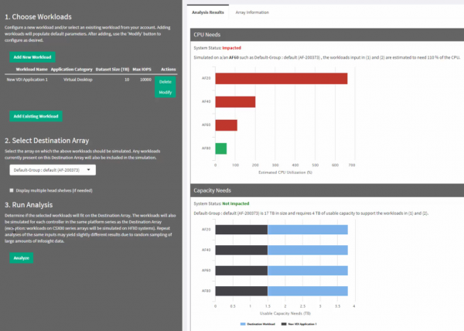Click the green AF80 CPU utilization bar

(220, 148)
